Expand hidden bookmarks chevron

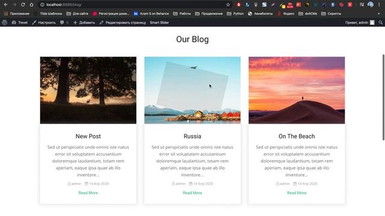tap(379, 13)
